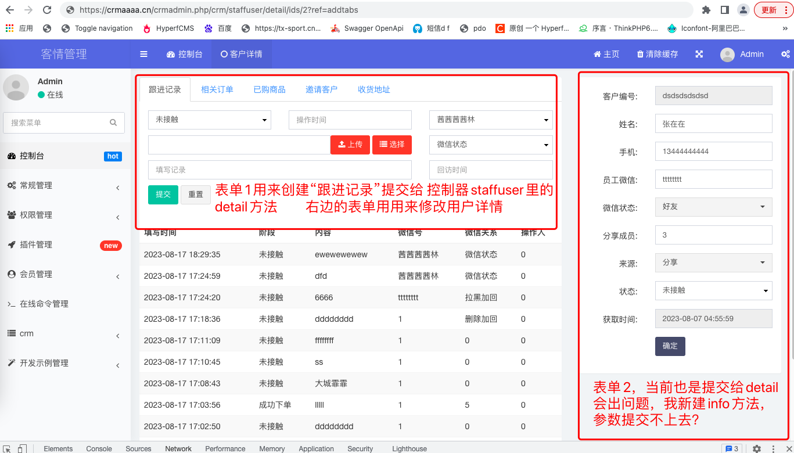Click the 重置 reset button
Image resolution: width=794 pixels, height=453 pixels.
point(196,195)
